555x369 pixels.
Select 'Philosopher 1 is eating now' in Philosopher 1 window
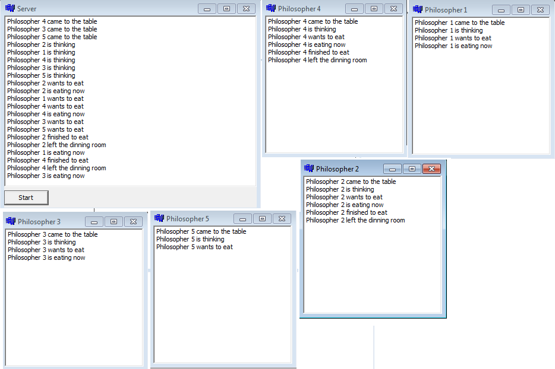(x=453, y=46)
